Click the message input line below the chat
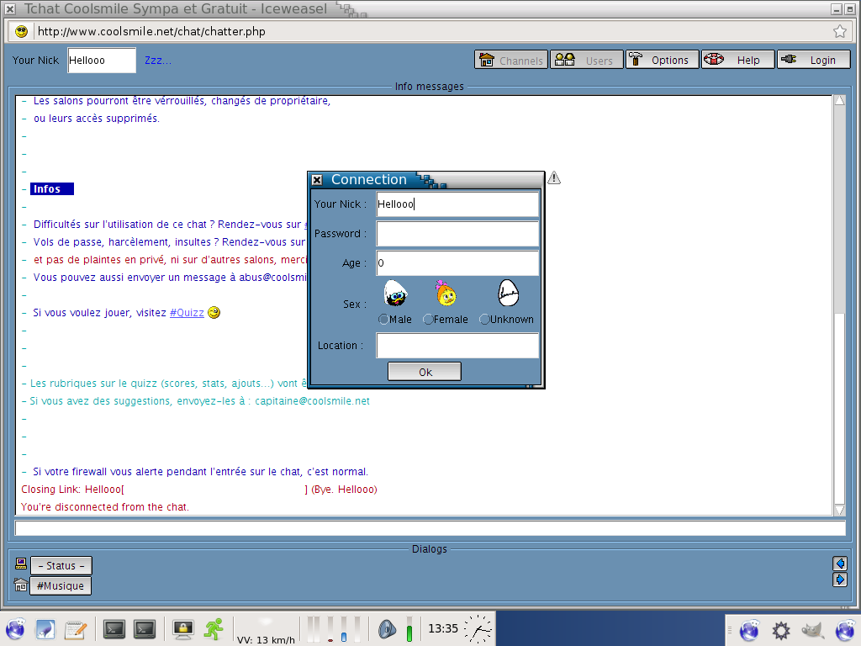This screenshot has height=646, width=861. click(x=430, y=528)
